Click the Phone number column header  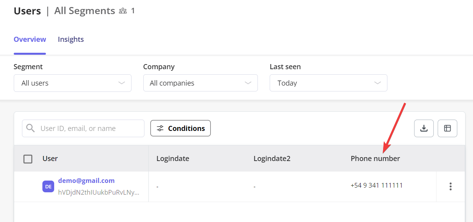375,159
